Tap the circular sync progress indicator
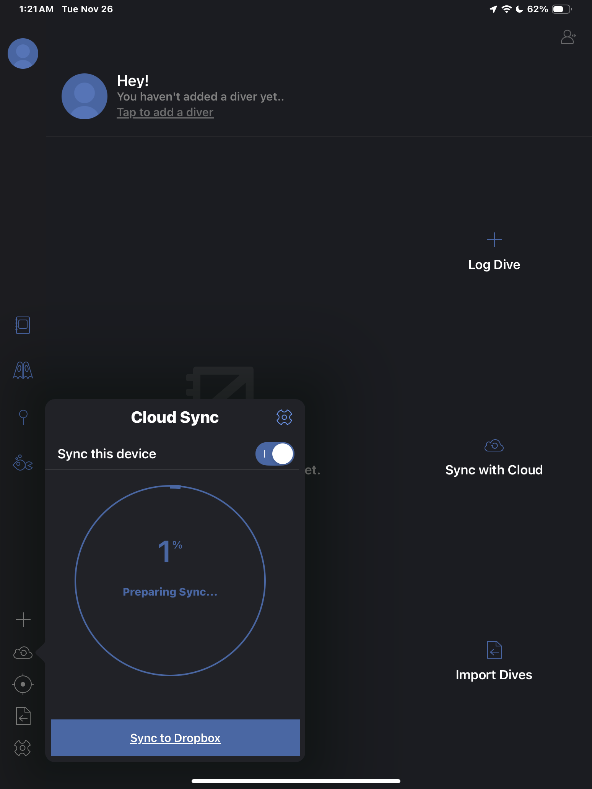 170,580
